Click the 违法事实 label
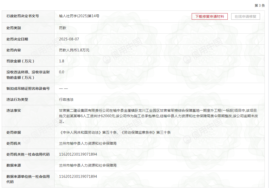 click(x=14, y=110)
